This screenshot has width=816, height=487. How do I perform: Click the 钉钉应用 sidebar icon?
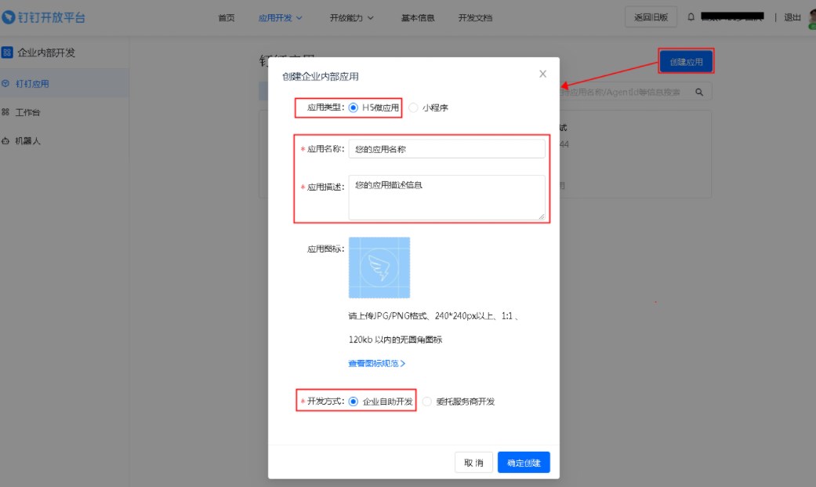[x=6, y=83]
